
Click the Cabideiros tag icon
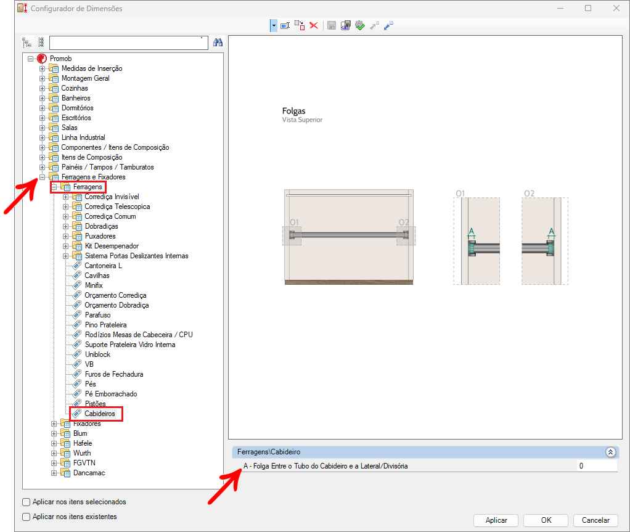click(x=76, y=414)
